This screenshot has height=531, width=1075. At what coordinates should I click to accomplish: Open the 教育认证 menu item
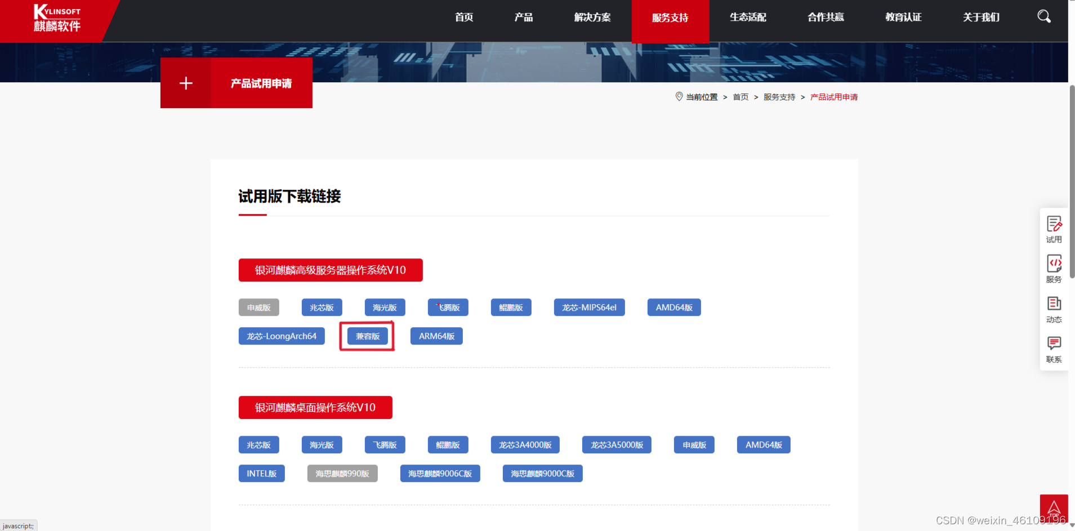(x=903, y=17)
